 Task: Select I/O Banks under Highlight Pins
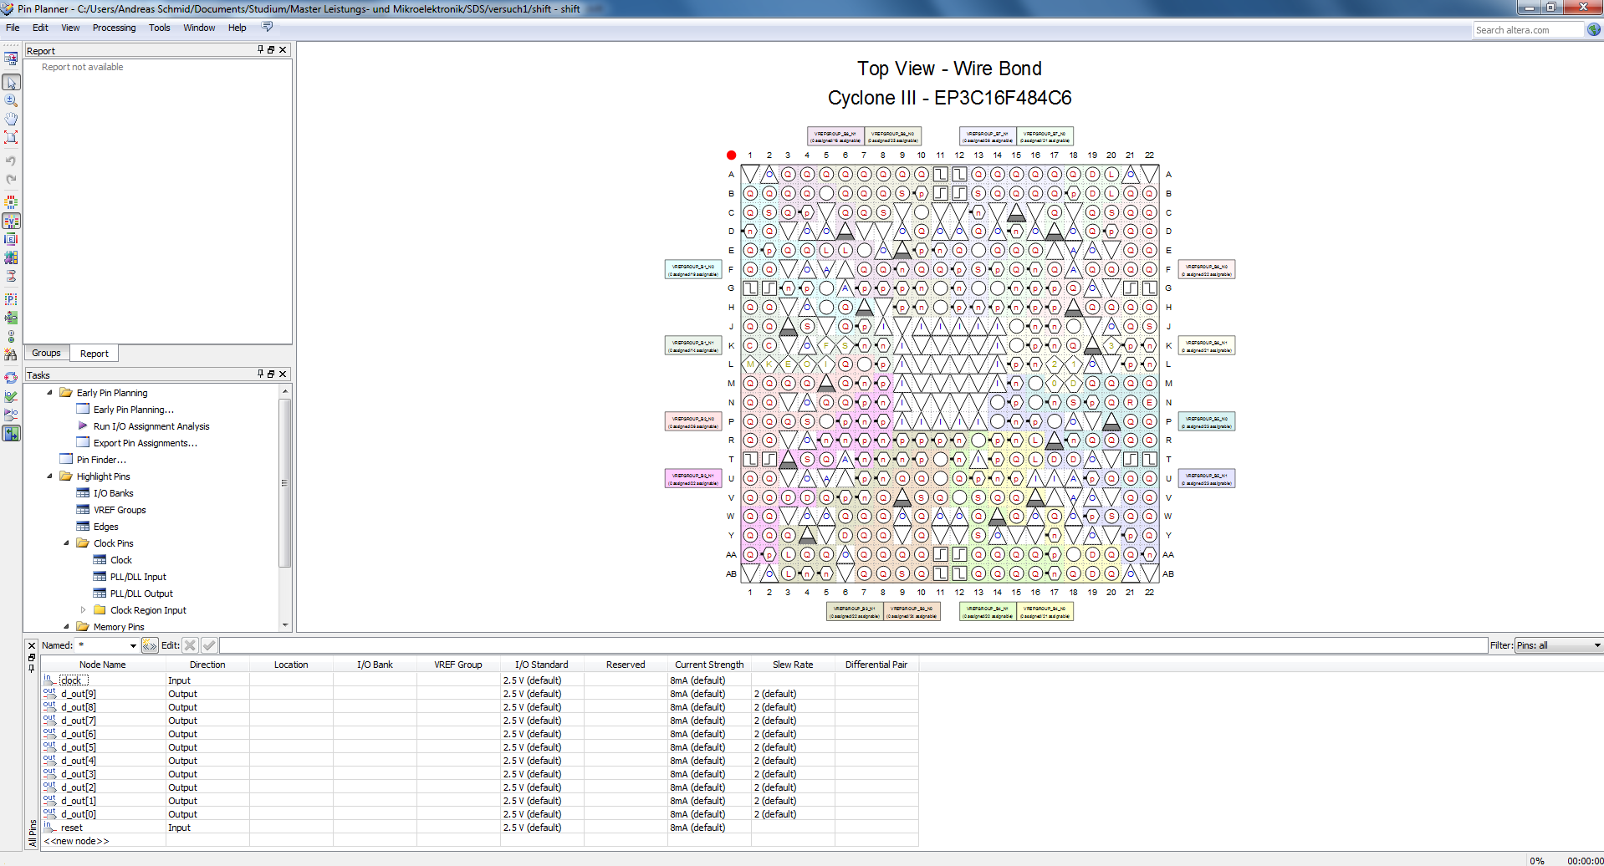[x=113, y=493]
